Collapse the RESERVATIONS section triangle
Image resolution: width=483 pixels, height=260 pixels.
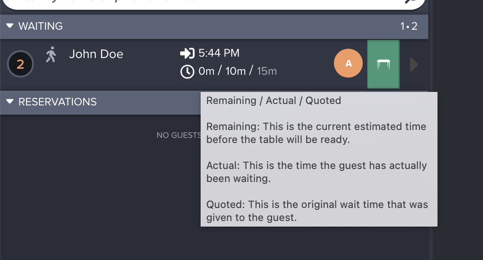click(x=10, y=102)
